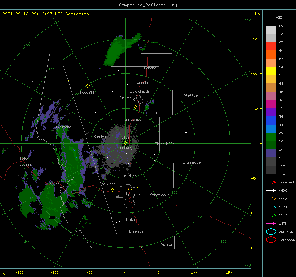The image size is (296, 277).
Task: Click the RockyMH label
Action: (87, 92)
